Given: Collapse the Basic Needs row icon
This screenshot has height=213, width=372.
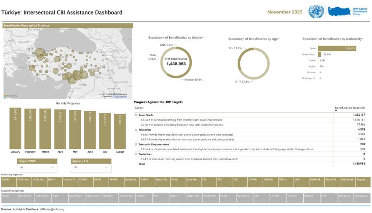Looking at the screenshot, I should (x=136, y=115).
